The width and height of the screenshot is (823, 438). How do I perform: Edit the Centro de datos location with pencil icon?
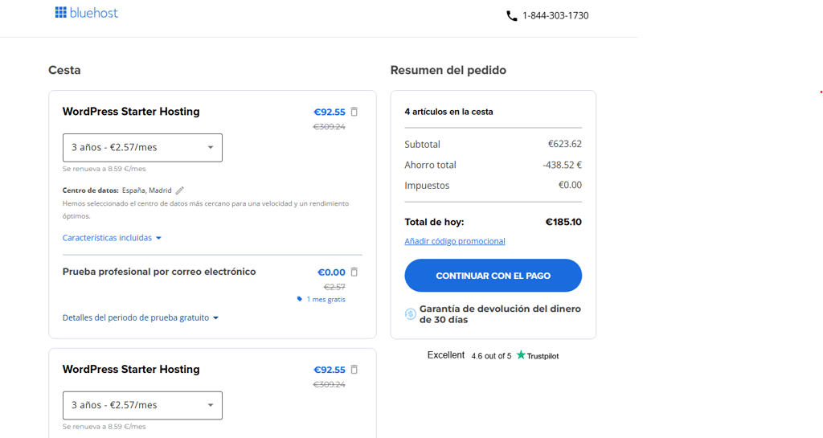tap(179, 190)
